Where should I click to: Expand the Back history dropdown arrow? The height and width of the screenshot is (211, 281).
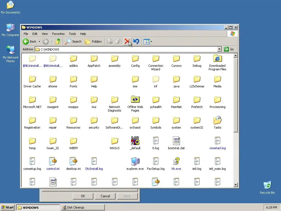click(x=39, y=42)
